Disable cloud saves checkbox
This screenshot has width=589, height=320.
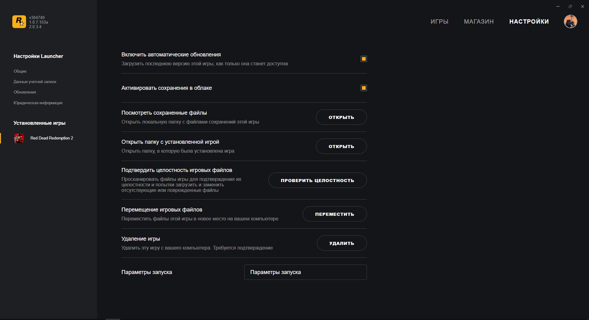tap(364, 88)
